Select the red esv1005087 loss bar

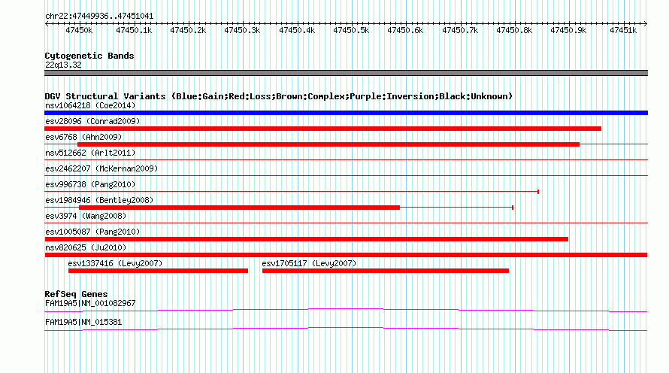[x=307, y=239]
